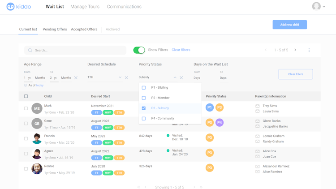This screenshot has height=189, width=336.
Task: Click Agnes's photo thumbnail
Action: [37, 154]
